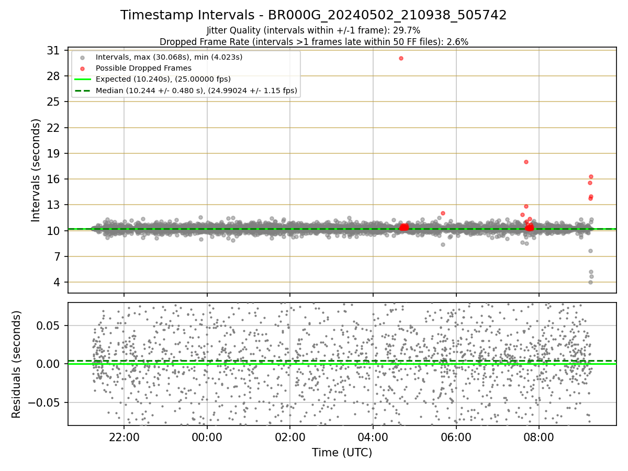Click the topmost red point at 16 seconds near 09:15
The image size is (628, 471).
pos(591,176)
